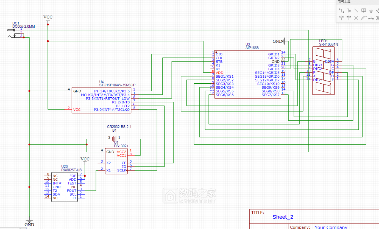379x229 pixels.
Task: Select the Net Label tool
Action: (x=364, y=10)
